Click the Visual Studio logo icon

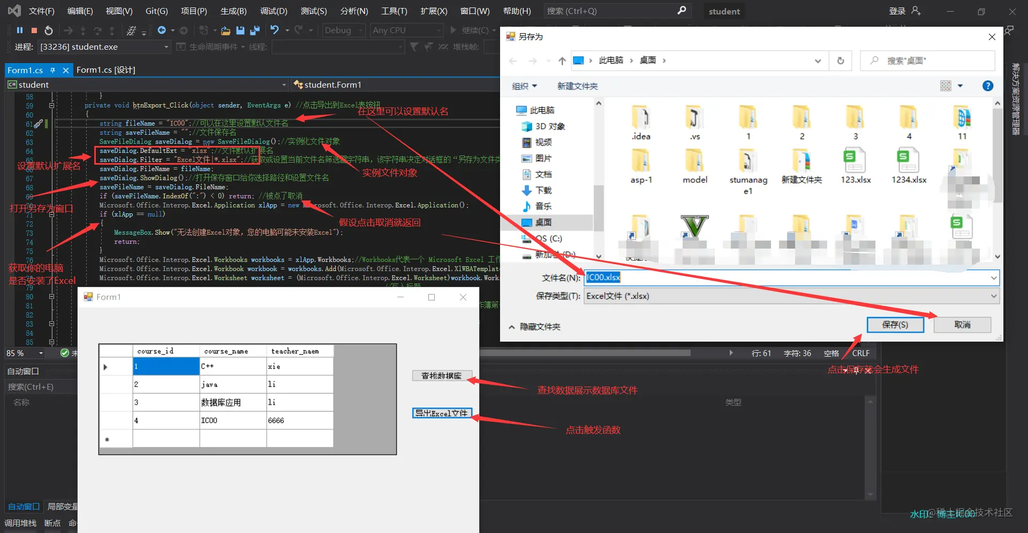point(14,11)
